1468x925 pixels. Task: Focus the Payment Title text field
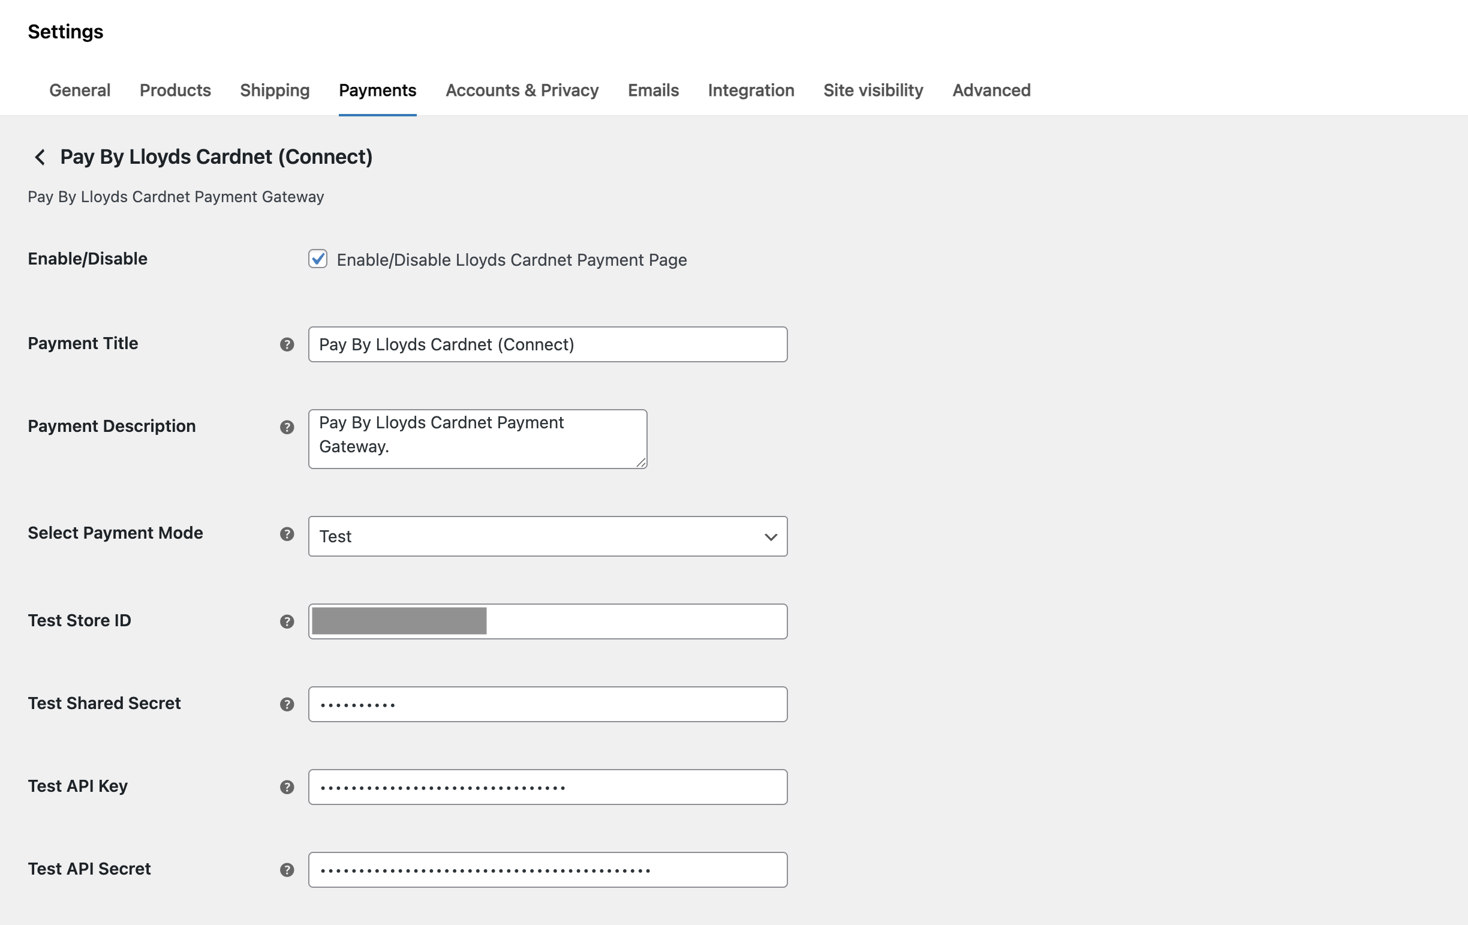tap(548, 344)
